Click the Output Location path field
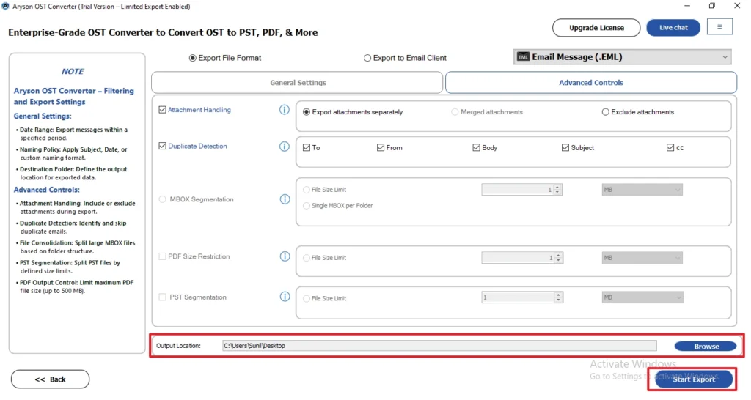751x400 pixels. pyautogui.click(x=439, y=346)
